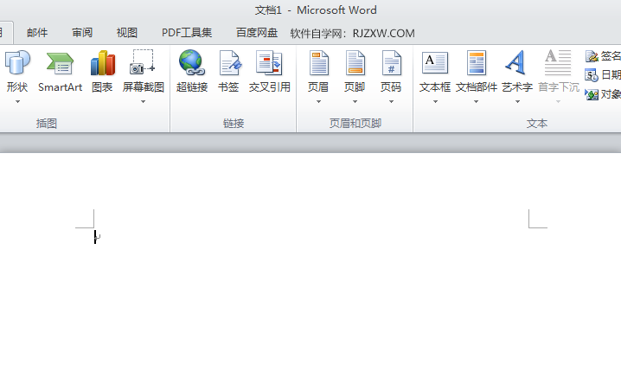This screenshot has width=621, height=384.
Task: Click the 页码 page number icon
Action: pyautogui.click(x=391, y=63)
